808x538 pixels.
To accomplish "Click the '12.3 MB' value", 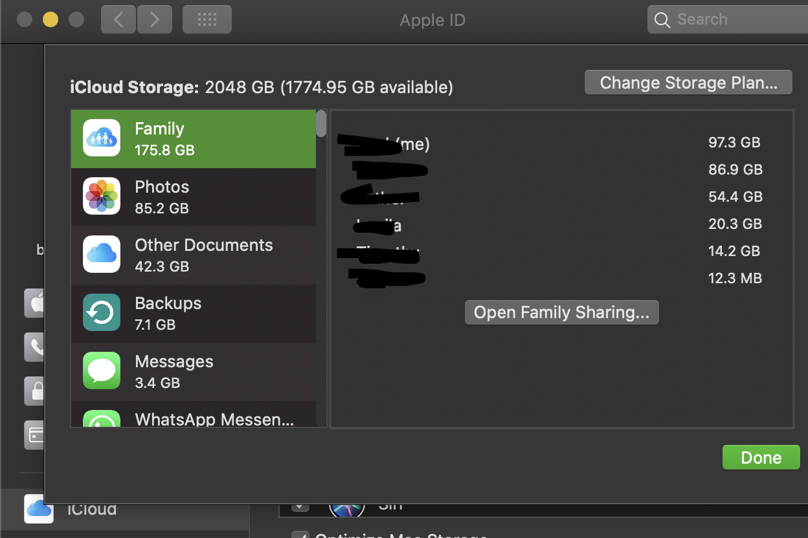I will [x=735, y=278].
